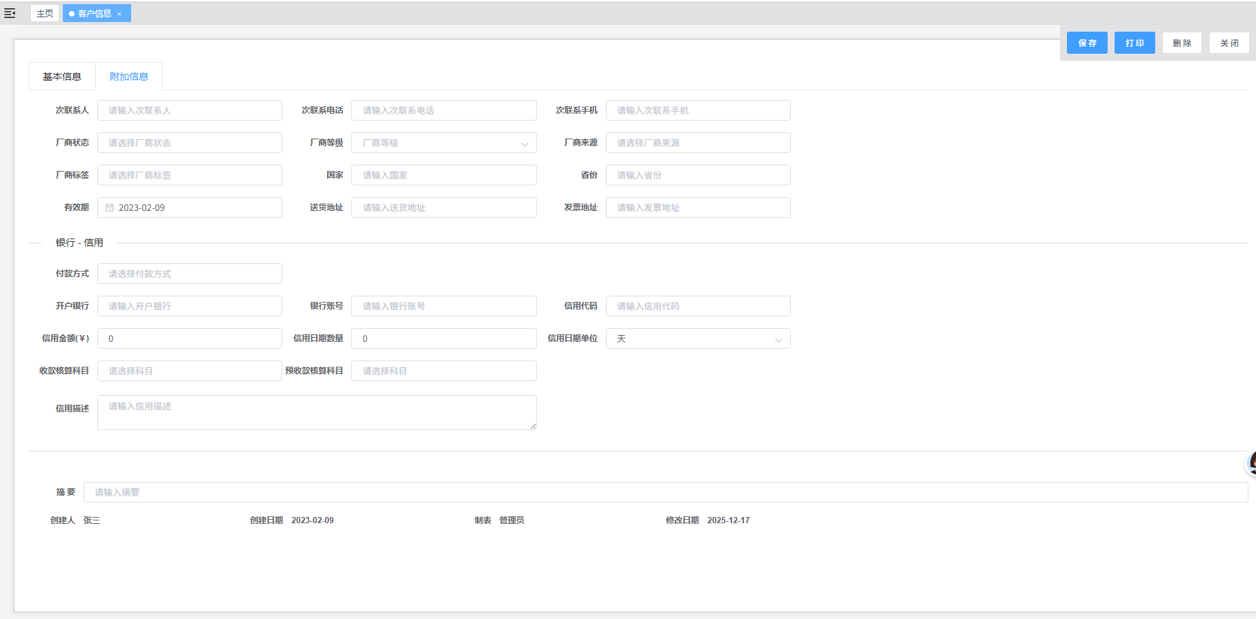The height and width of the screenshot is (619, 1256).
Task: Switch to the 基本信息 tab
Action: tap(62, 77)
